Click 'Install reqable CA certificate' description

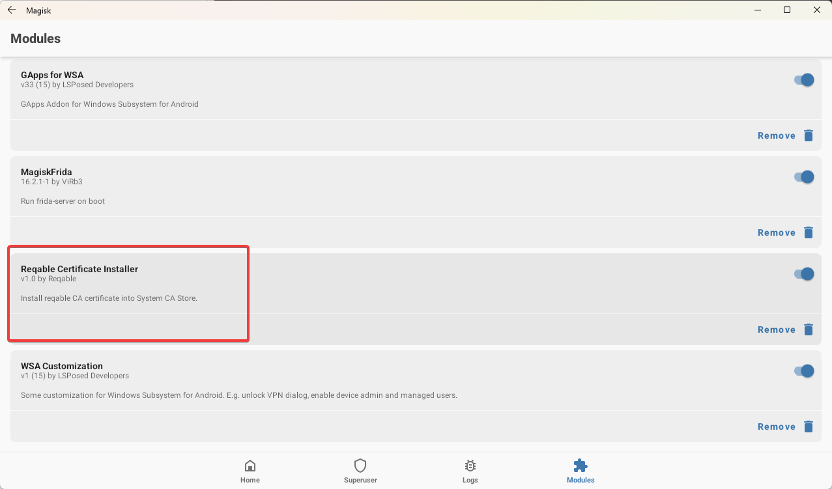109,298
